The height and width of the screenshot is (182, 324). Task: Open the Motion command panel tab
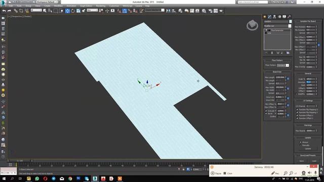pyautogui.click(x=279, y=17)
